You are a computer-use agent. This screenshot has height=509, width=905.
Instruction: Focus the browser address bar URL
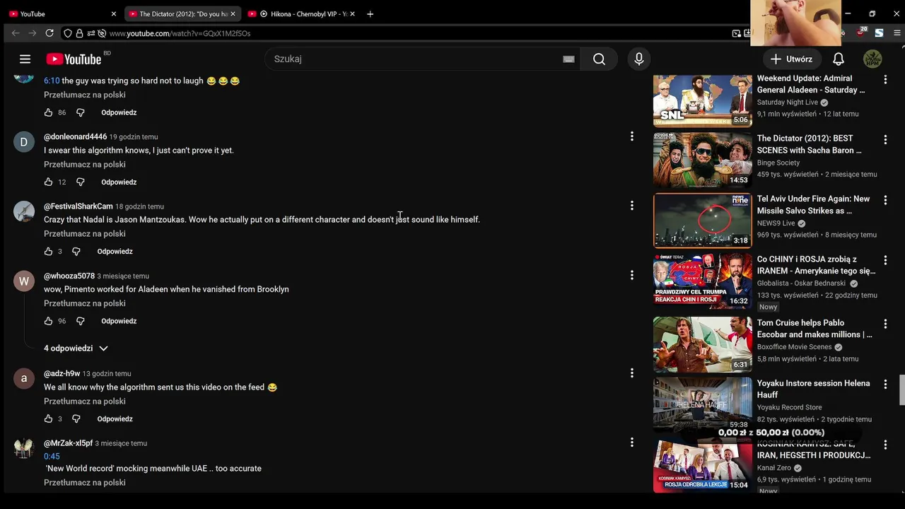coord(180,33)
